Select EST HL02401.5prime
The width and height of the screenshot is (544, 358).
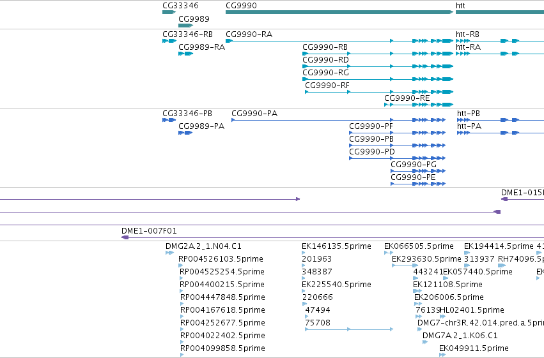click(443, 317)
